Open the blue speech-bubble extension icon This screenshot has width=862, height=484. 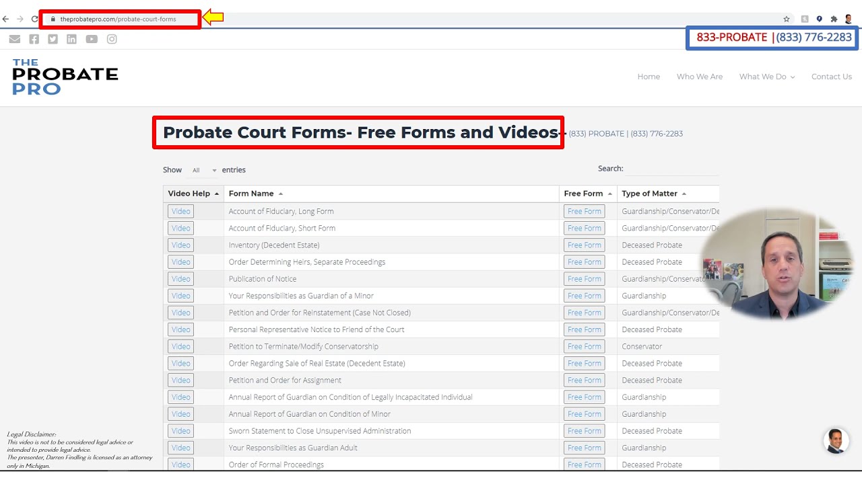coord(820,19)
